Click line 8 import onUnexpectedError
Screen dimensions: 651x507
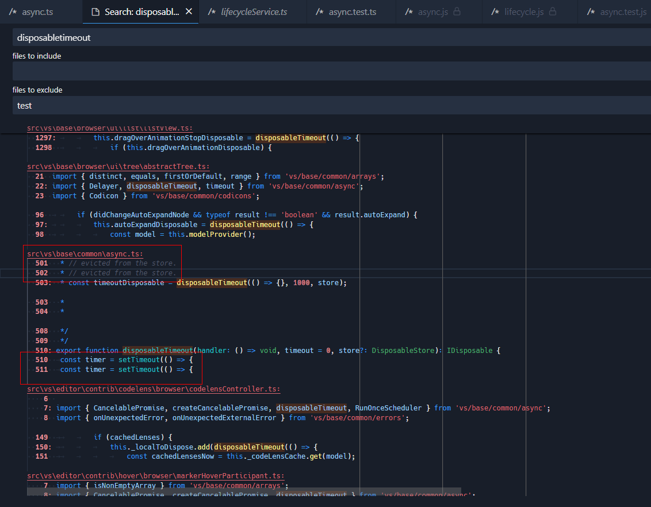coord(226,418)
